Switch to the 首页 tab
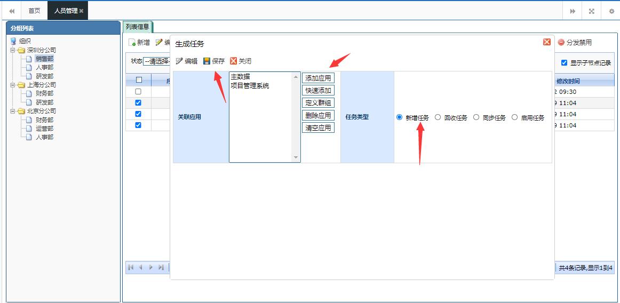 (34, 11)
